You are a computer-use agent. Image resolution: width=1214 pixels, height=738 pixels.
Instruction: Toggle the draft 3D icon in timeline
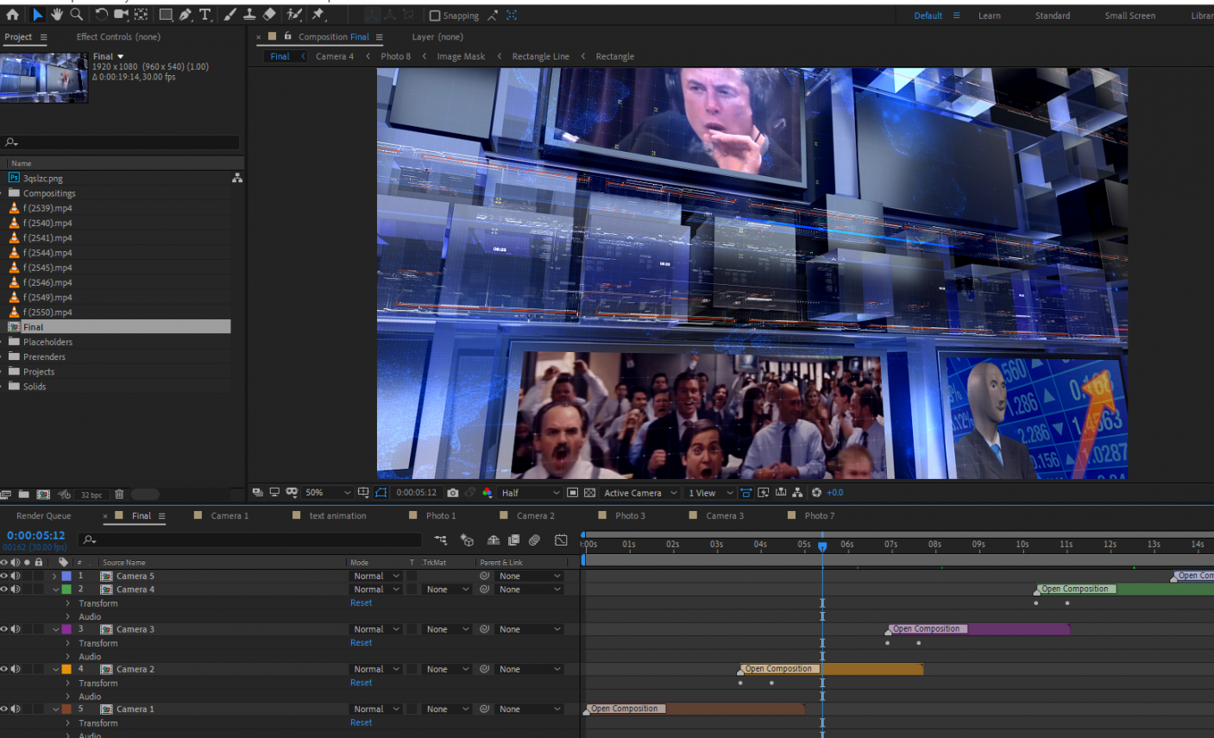tap(467, 540)
